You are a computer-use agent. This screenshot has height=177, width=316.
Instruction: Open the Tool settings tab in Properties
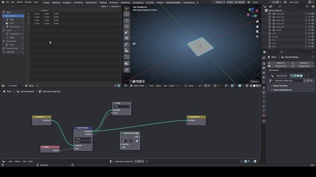click(x=264, y=58)
